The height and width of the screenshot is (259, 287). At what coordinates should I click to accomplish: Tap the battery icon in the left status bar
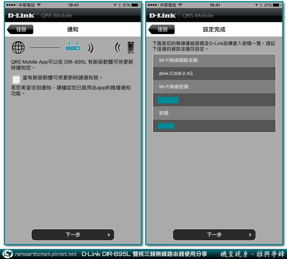[x=136, y=5]
